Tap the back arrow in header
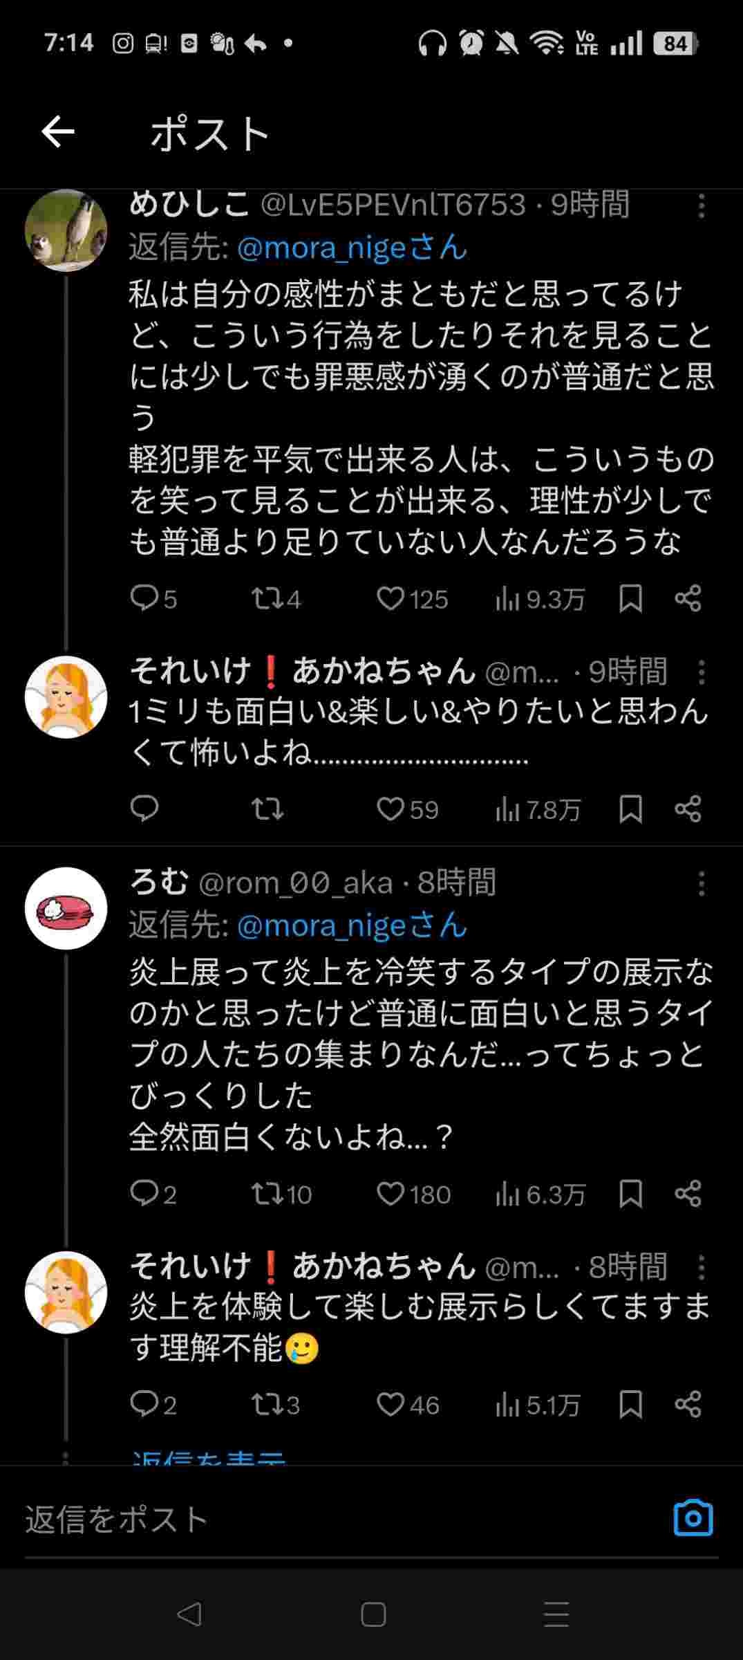This screenshot has width=743, height=1660. tap(58, 132)
